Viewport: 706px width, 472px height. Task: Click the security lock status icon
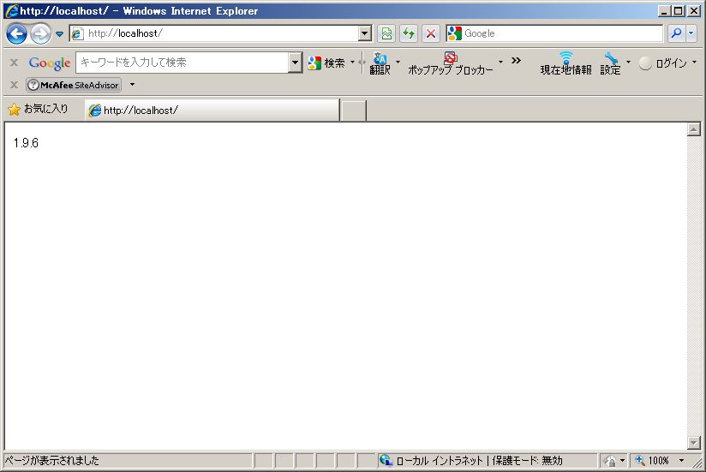(610, 461)
